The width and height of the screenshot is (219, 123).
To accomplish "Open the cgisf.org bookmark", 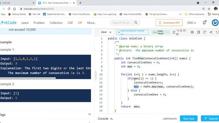I will (x=105, y=14).
